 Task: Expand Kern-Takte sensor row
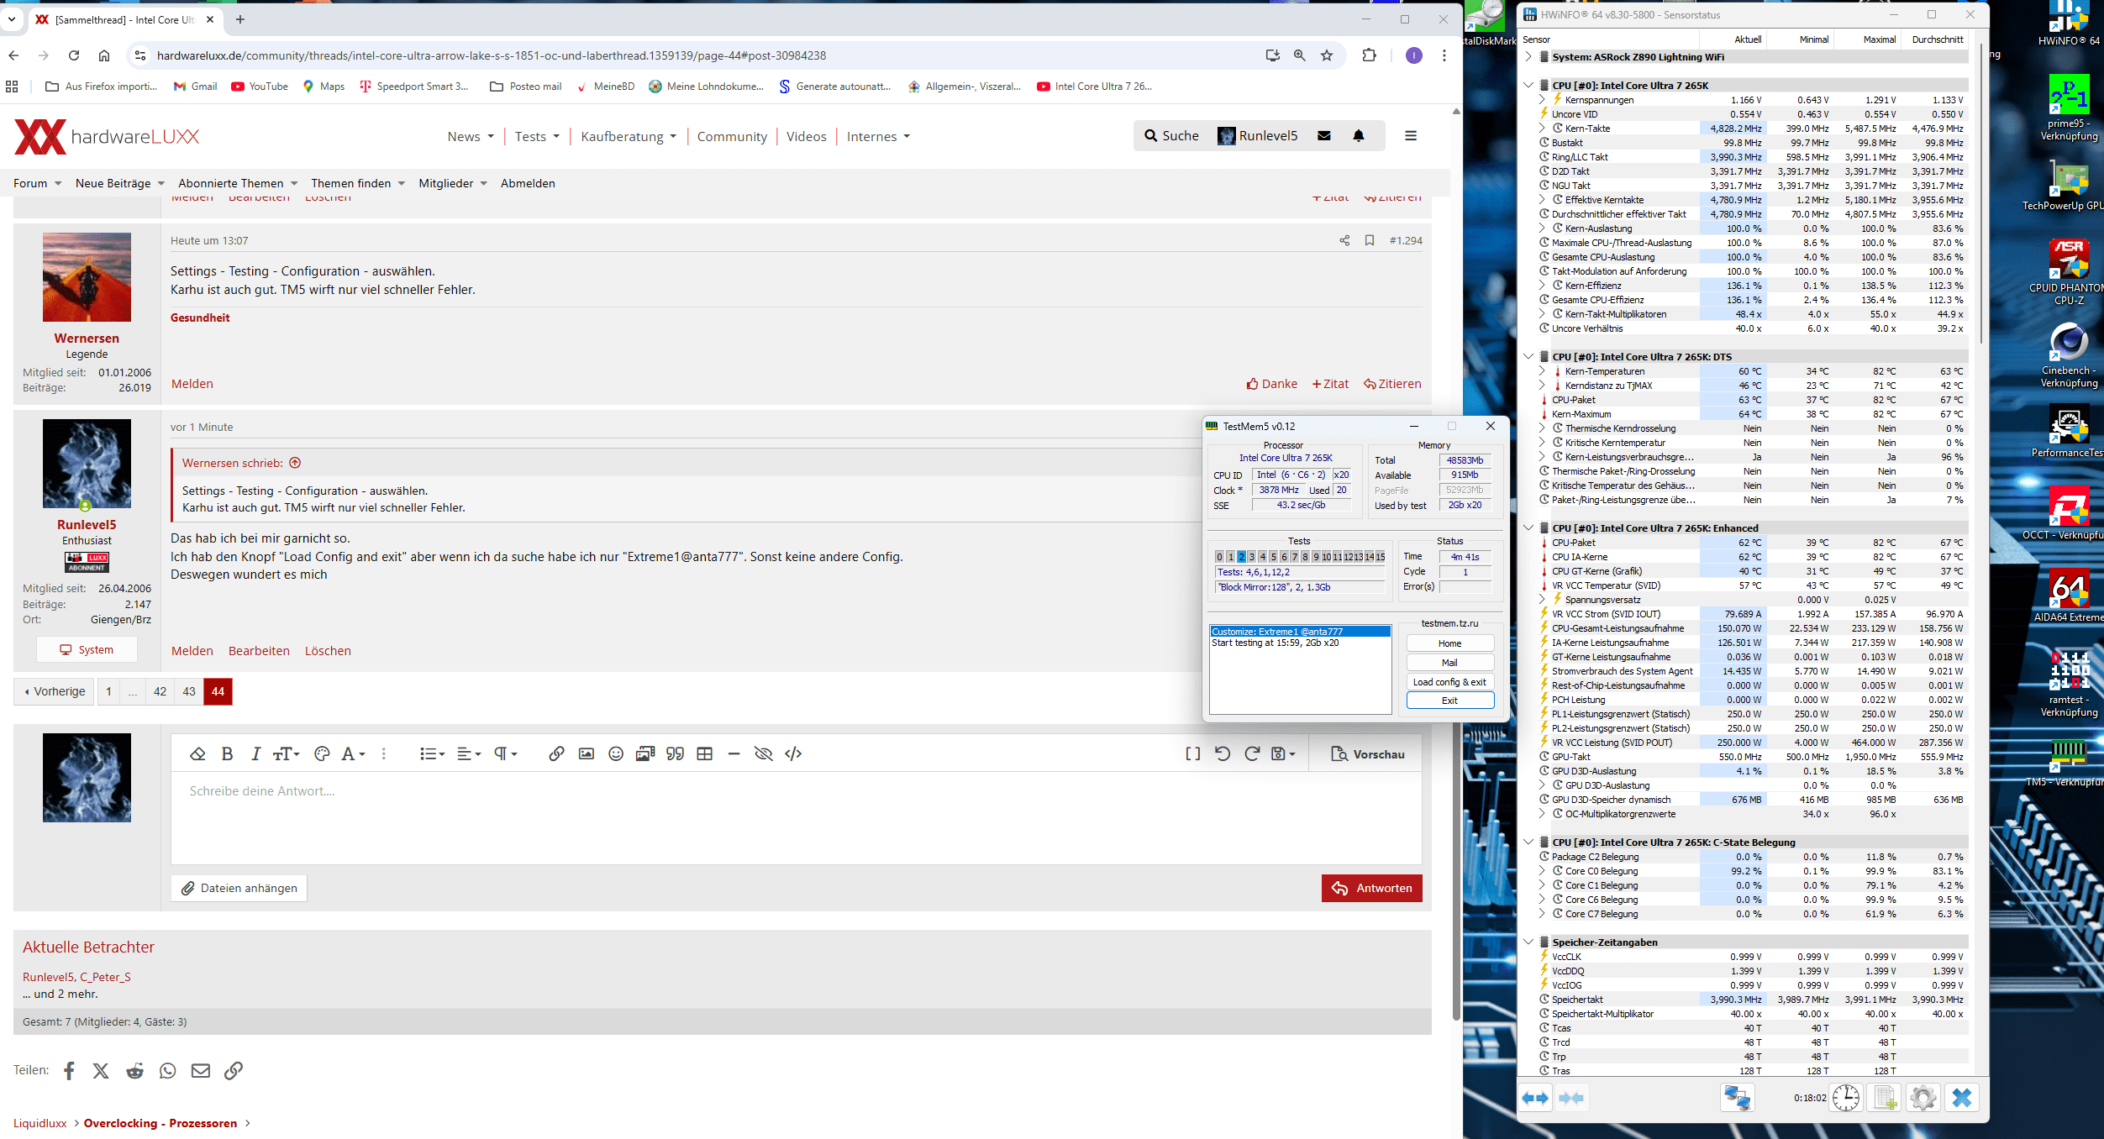(x=1542, y=129)
